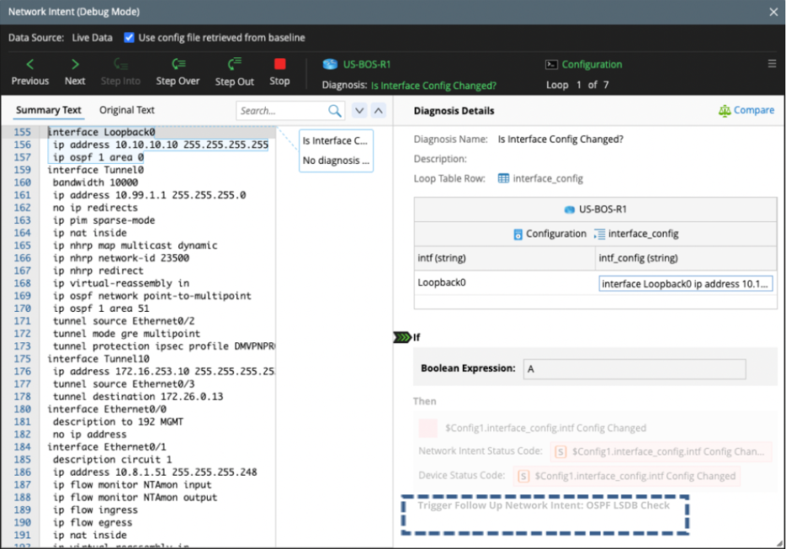Image resolution: width=786 pixels, height=549 pixels.
Task: Select line 160 bandwidth 10000
Action: (x=95, y=182)
